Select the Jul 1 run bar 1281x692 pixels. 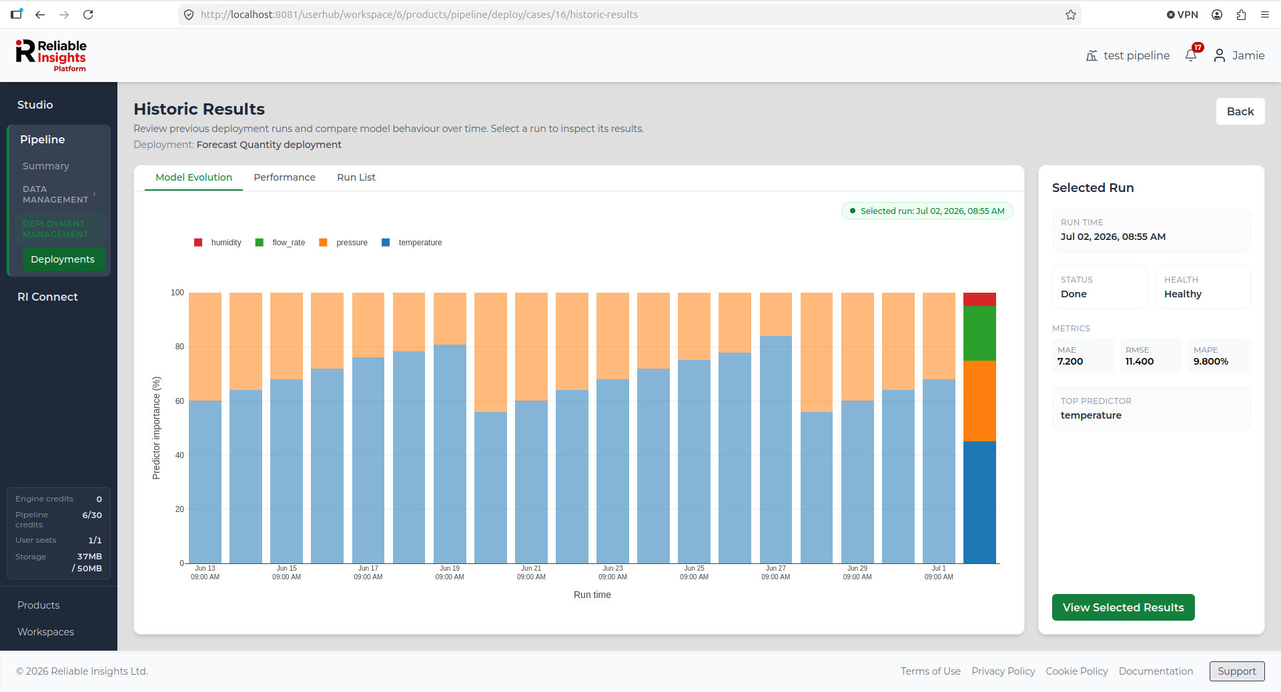pyautogui.click(x=939, y=428)
